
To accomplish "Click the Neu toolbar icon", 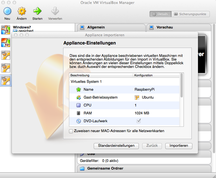I will coord(7,12).
